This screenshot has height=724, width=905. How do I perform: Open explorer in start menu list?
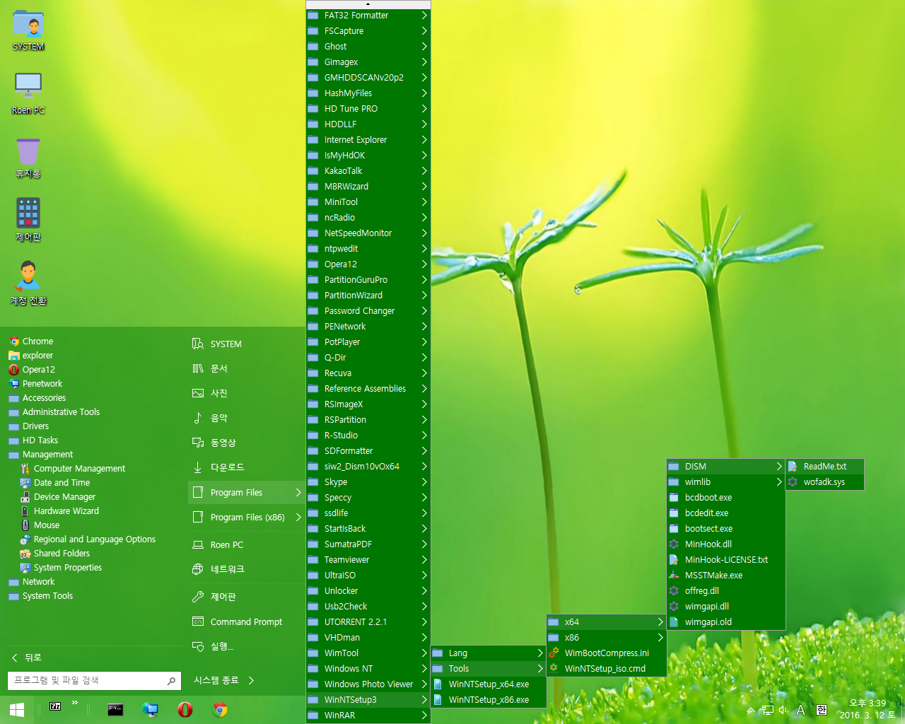pos(37,356)
